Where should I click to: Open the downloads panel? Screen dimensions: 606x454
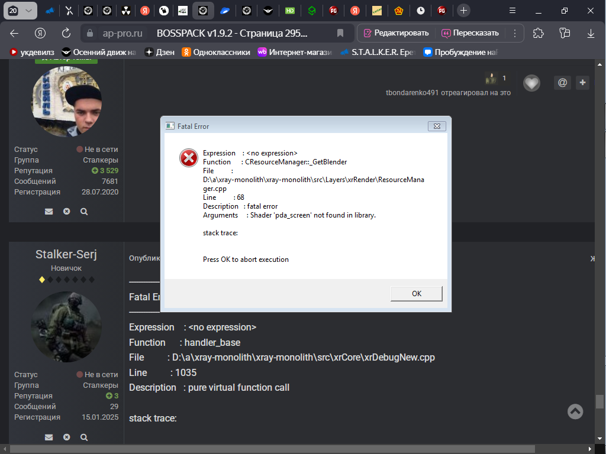(x=591, y=33)
